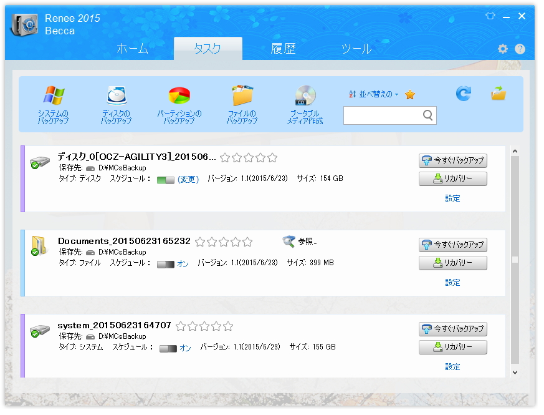Switch to the タスク tab

click(208, 49)
